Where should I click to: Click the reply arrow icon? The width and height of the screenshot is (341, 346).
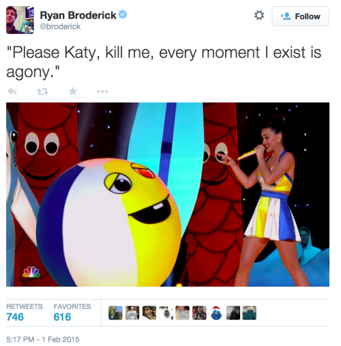[12, 91]
